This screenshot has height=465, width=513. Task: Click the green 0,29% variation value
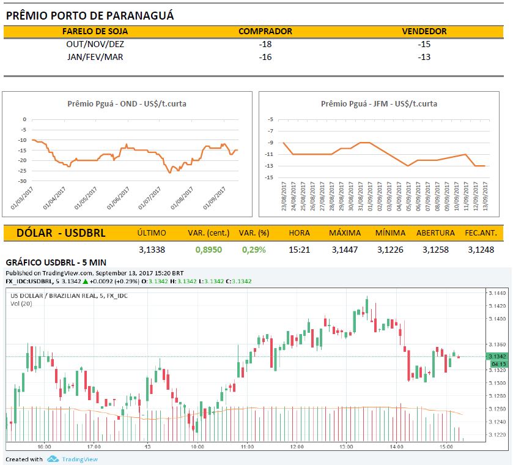click(x=254, y=250)
